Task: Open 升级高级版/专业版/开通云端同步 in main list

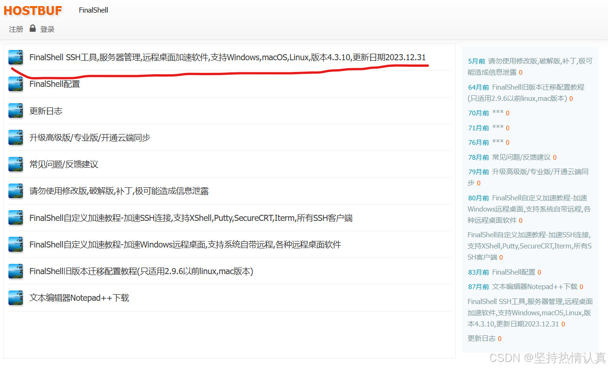Action: click(x=90, y=138)
